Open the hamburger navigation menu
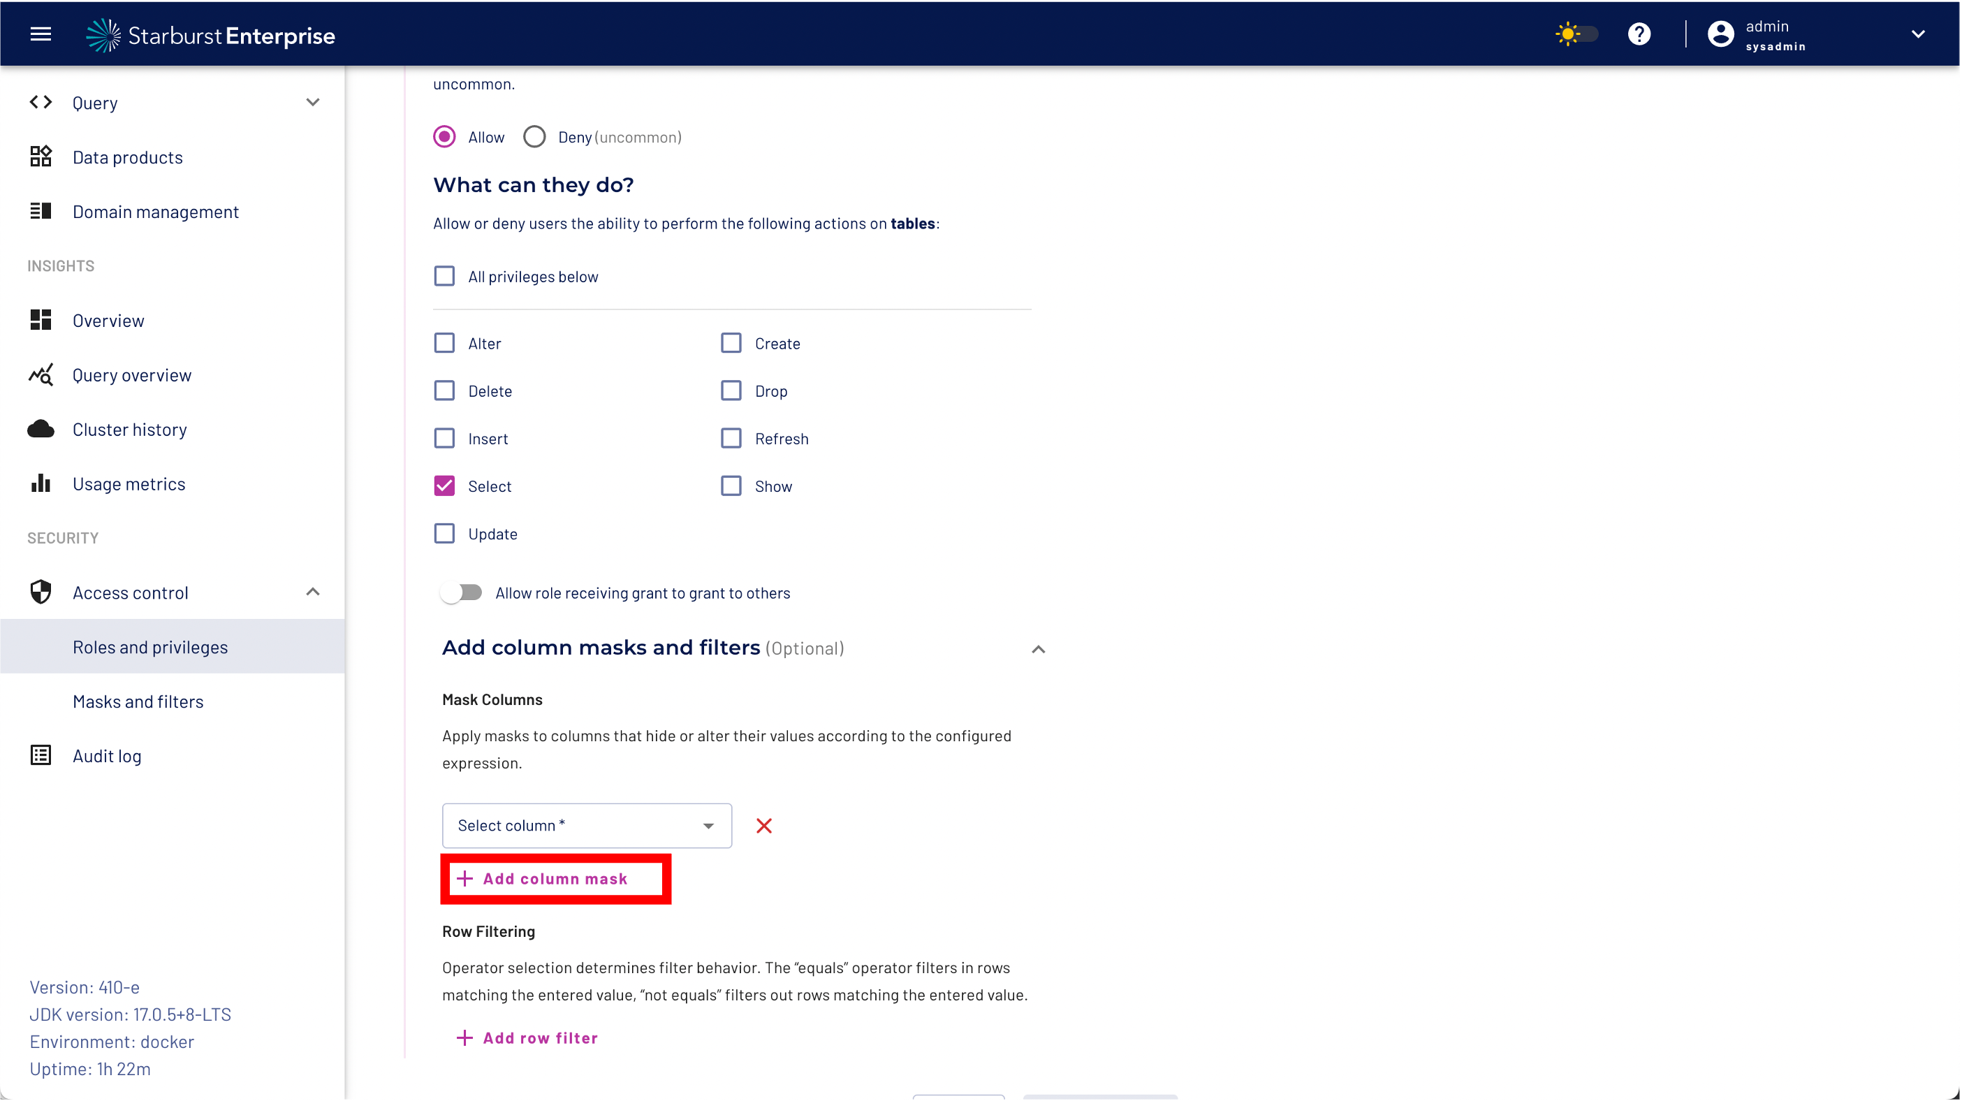This screenshot has width=1962, height=1101. [41, 34]
